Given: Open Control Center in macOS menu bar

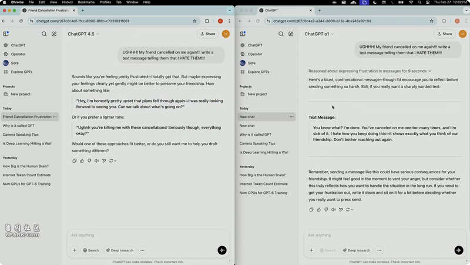Looking at the screenshot, I should 428,2.
